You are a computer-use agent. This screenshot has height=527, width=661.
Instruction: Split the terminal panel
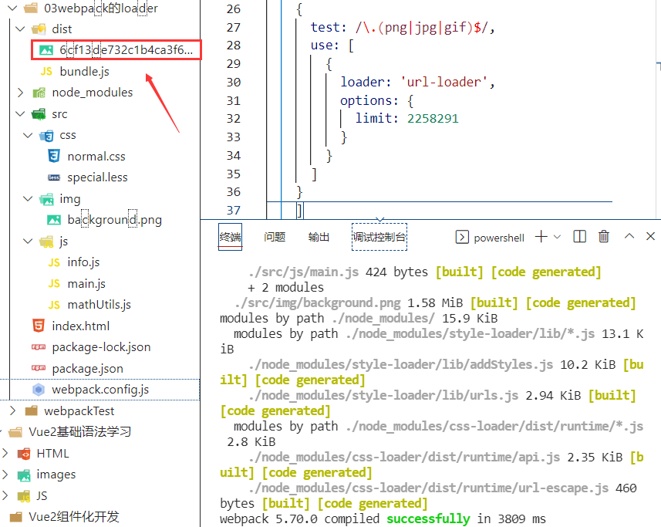[x=580, y=237]
